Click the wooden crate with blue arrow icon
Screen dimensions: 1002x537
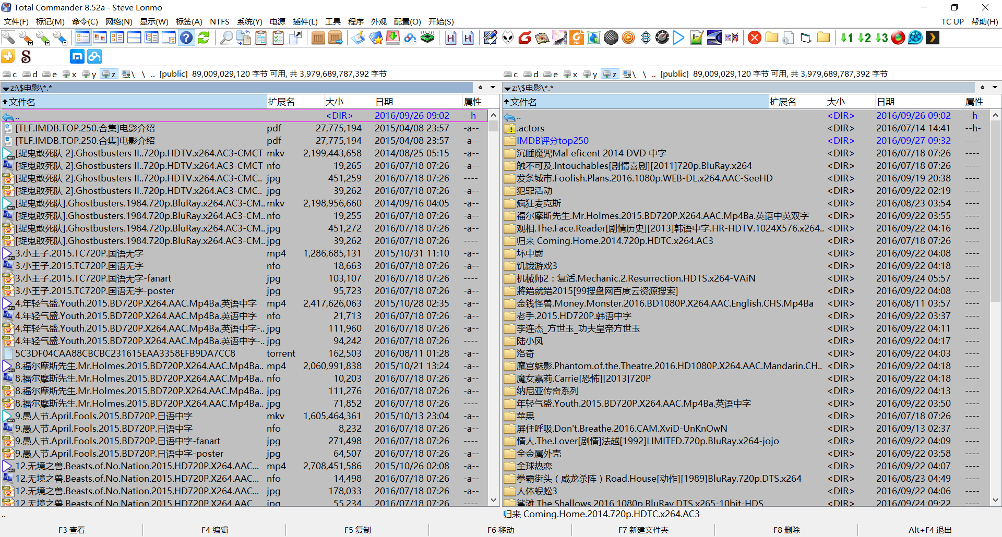pos(336,38)
